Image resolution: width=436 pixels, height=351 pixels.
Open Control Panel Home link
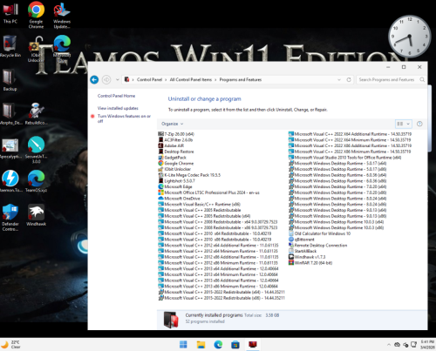116,96
